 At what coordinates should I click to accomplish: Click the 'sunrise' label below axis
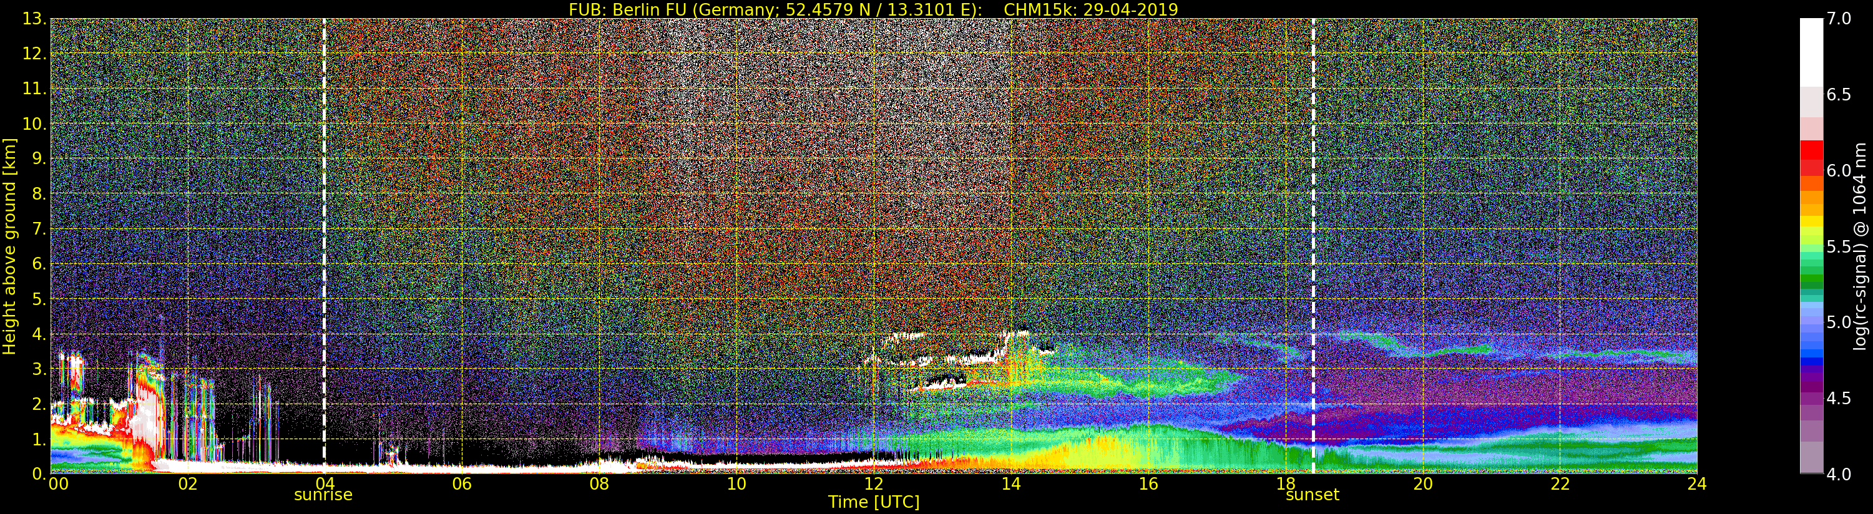click(323, 495)
